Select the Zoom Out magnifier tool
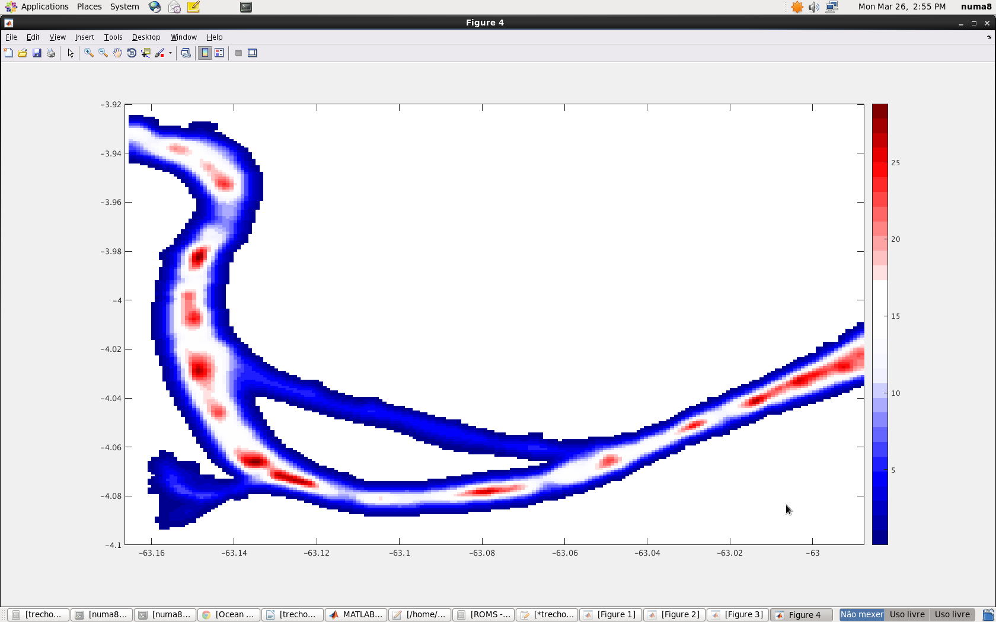The image size is (996, 622). pos(103,53)
